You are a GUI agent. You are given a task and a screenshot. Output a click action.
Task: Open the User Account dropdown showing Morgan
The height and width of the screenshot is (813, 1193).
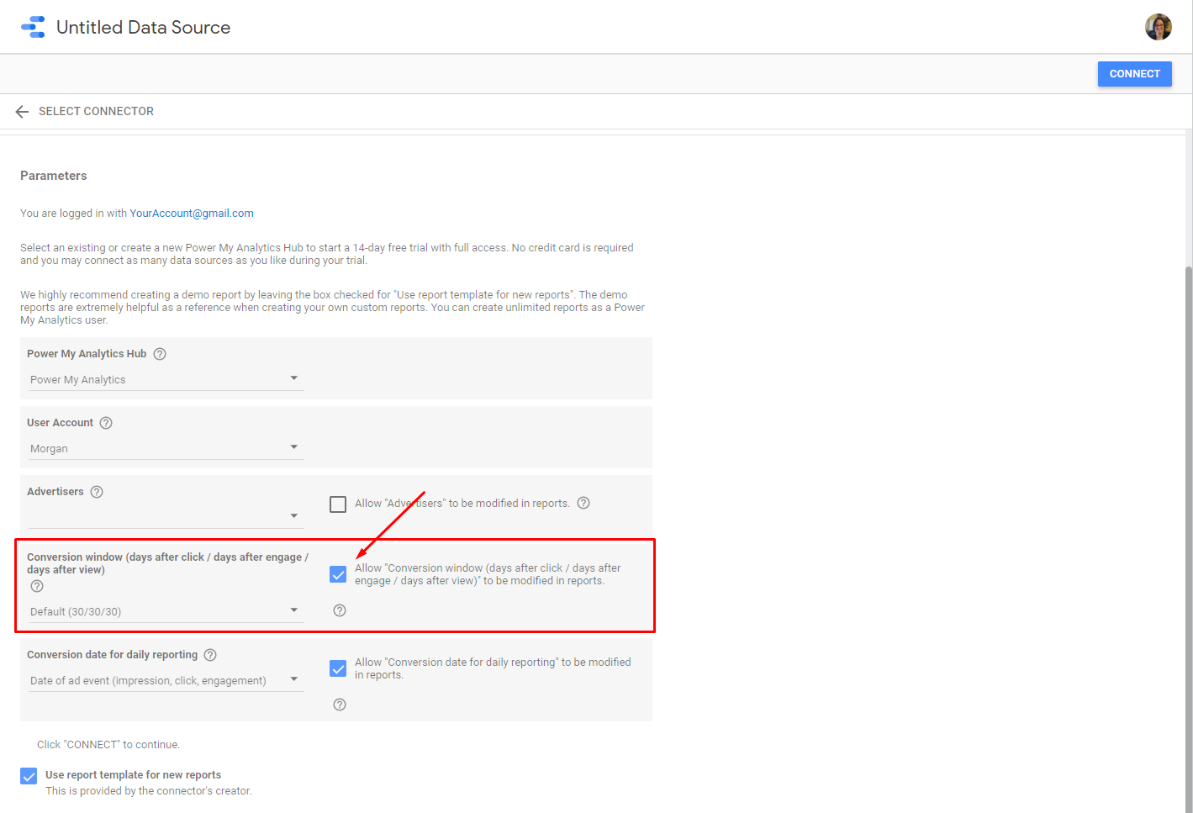(x=165, y=448)
